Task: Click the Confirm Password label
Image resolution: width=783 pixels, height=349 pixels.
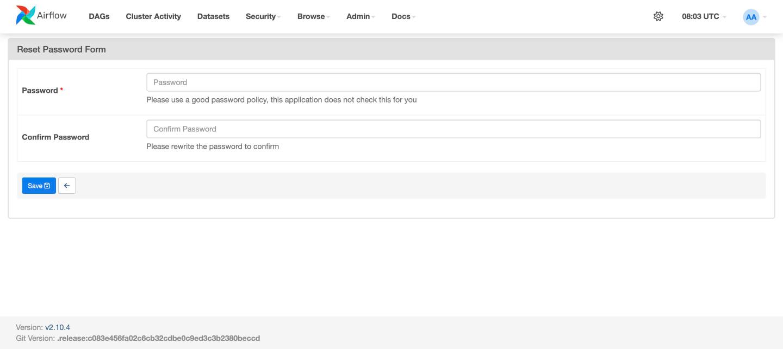Action: coord(55,137)
